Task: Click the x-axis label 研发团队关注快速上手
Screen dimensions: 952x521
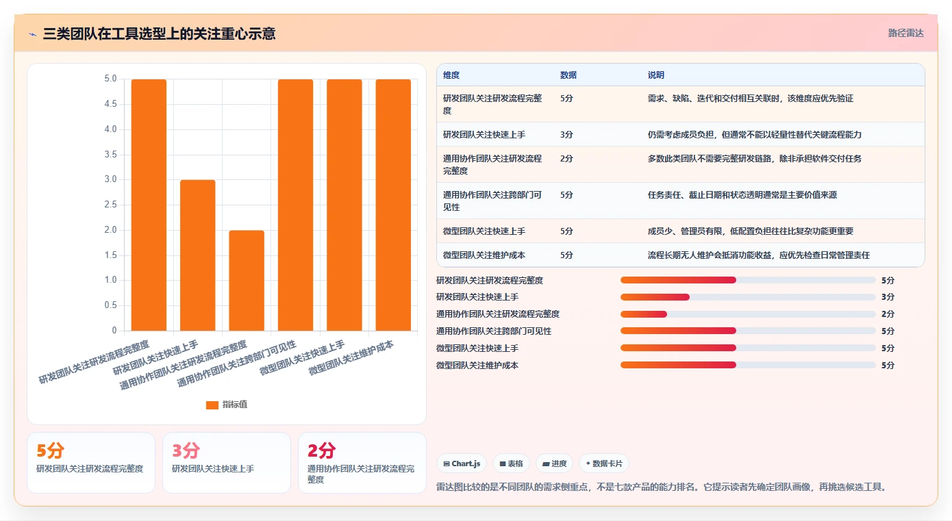Action: click(155, 357)
